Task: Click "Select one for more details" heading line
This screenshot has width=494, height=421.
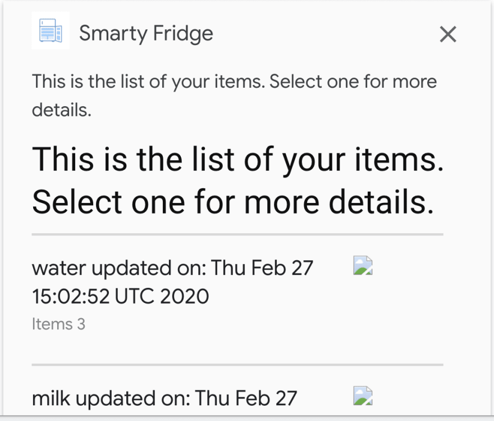Action: [233, 202]
